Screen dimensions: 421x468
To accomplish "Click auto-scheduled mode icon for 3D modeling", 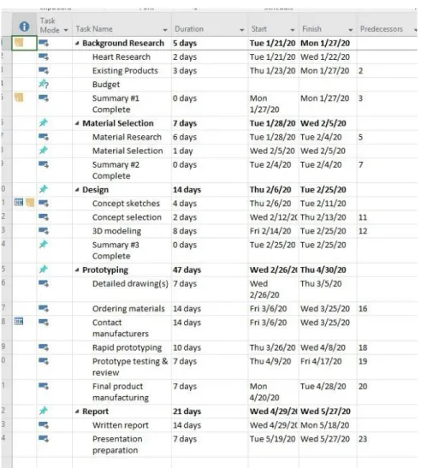I will point(44,231).
